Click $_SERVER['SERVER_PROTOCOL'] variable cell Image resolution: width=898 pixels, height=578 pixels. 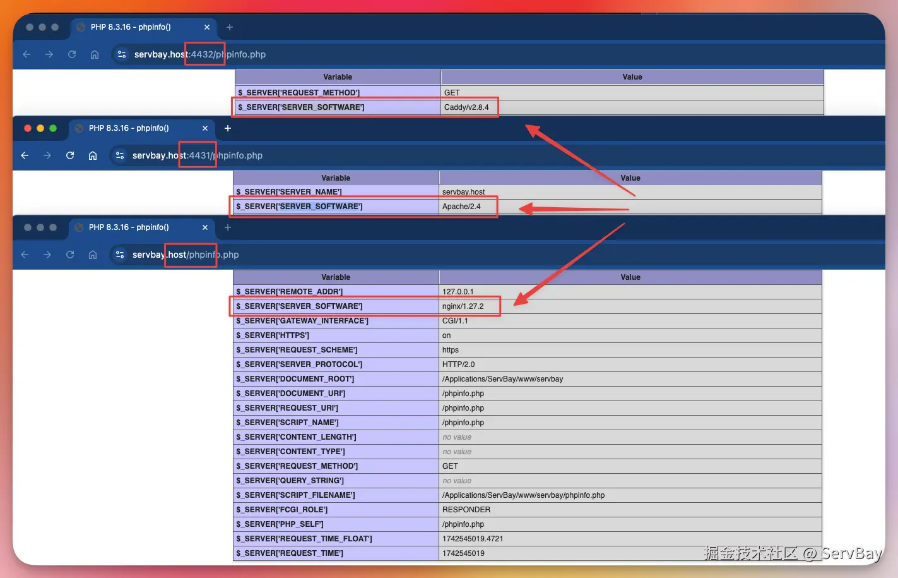click(x=336, y=364)
